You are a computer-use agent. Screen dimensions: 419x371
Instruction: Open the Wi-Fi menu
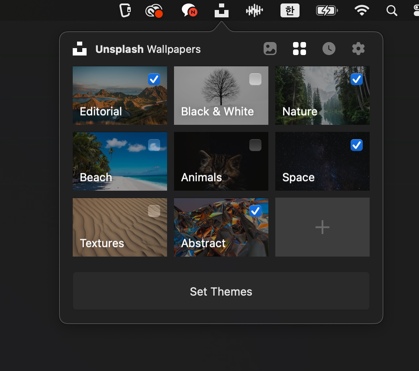[362, 11]
